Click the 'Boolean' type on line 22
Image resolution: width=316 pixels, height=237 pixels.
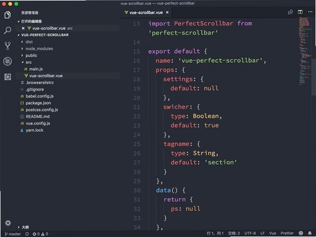[x=206, y=116]
